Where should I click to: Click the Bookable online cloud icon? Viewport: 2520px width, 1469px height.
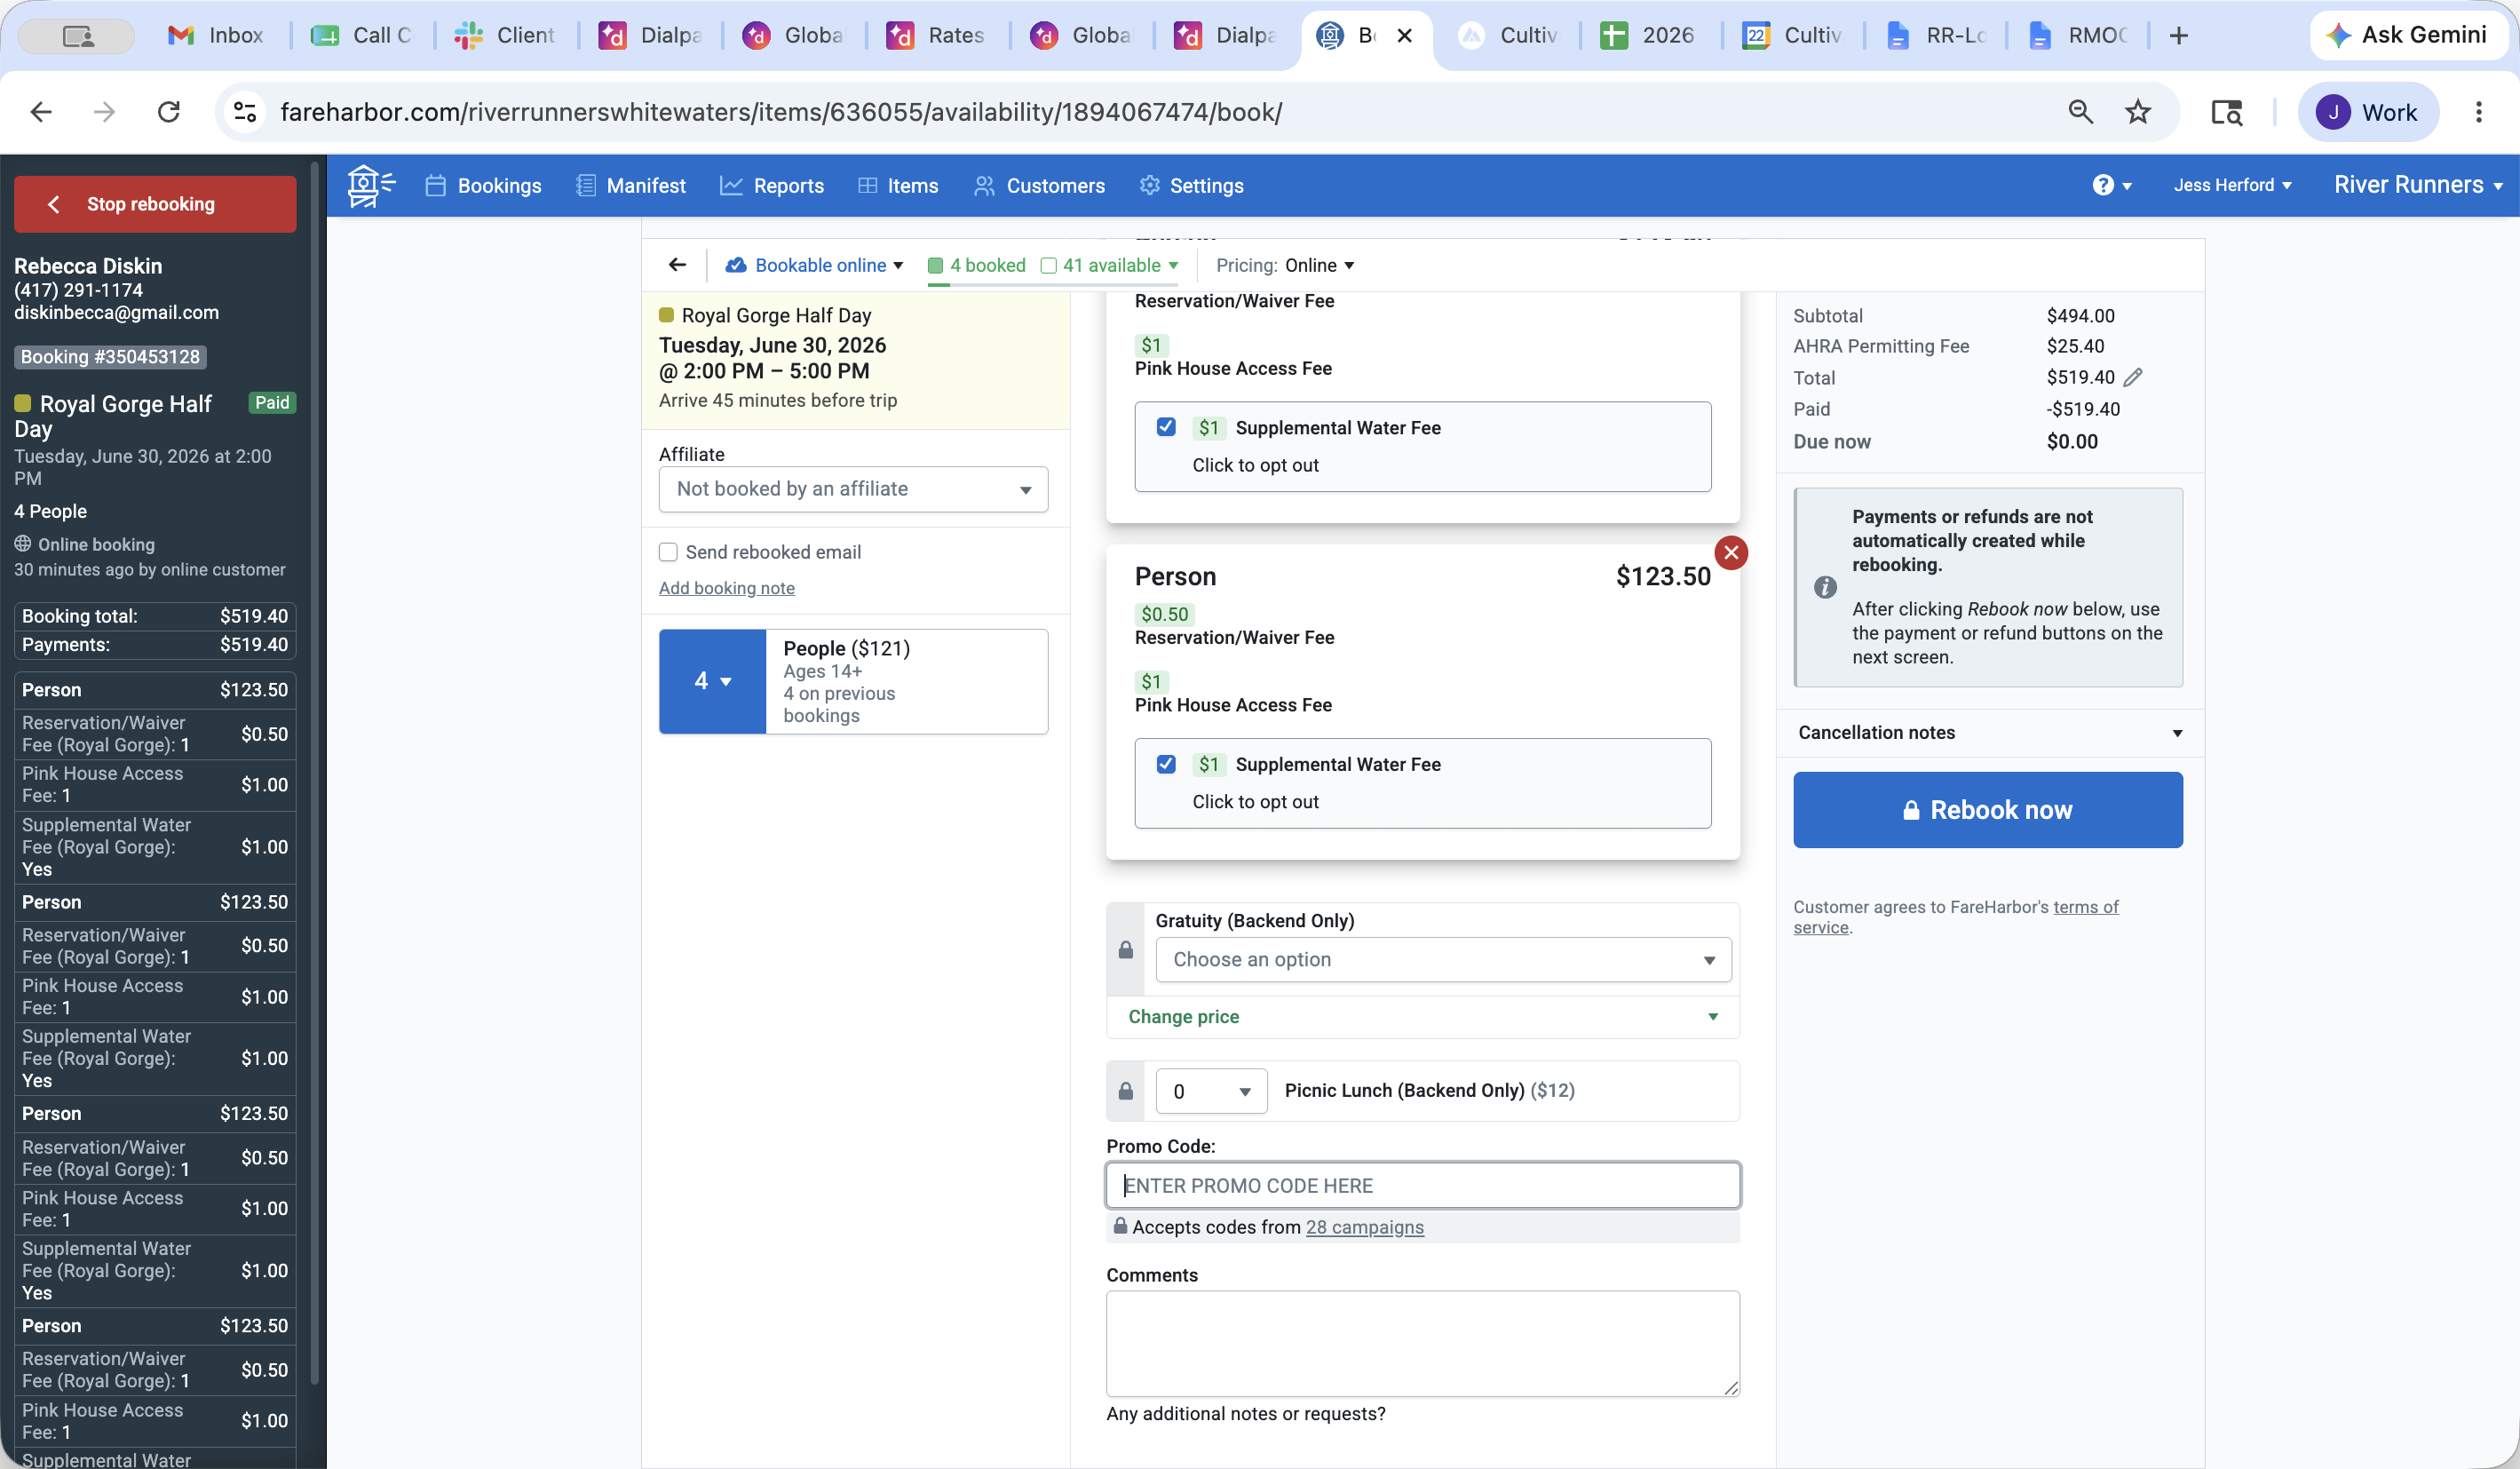click(x=736, y=265)
